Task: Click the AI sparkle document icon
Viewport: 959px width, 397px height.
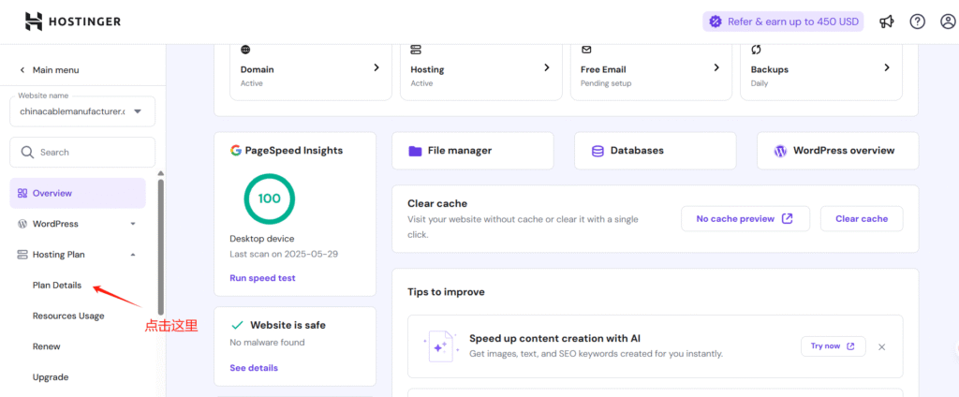Action: pyautogui.click(x=439, y=346)
